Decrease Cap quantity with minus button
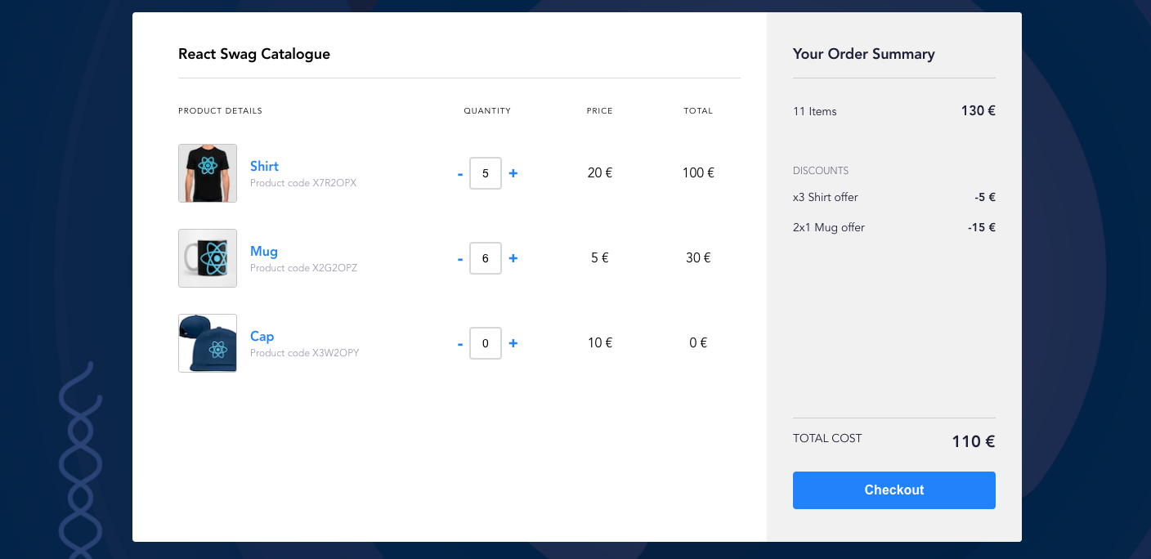Image resolution: width=1151 pixels, height=559 pixels. tap(460, 343)
